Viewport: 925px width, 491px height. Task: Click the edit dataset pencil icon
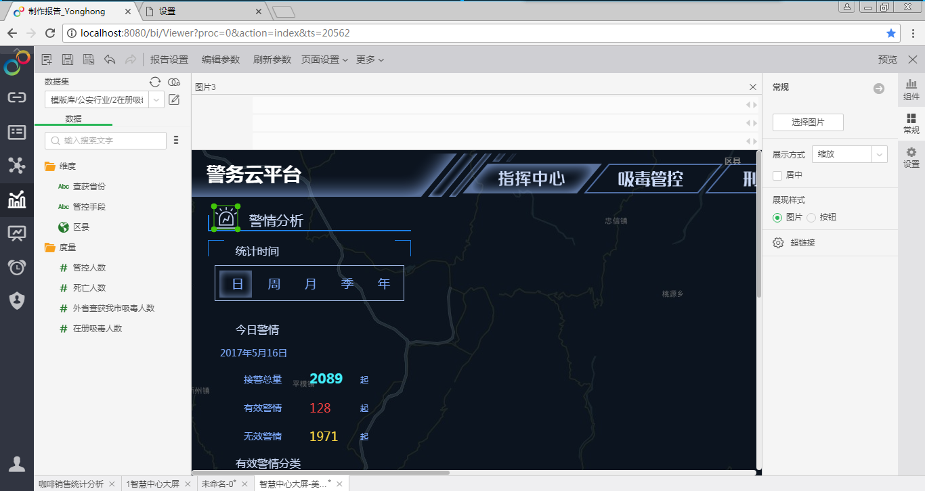tap(174, 100)
